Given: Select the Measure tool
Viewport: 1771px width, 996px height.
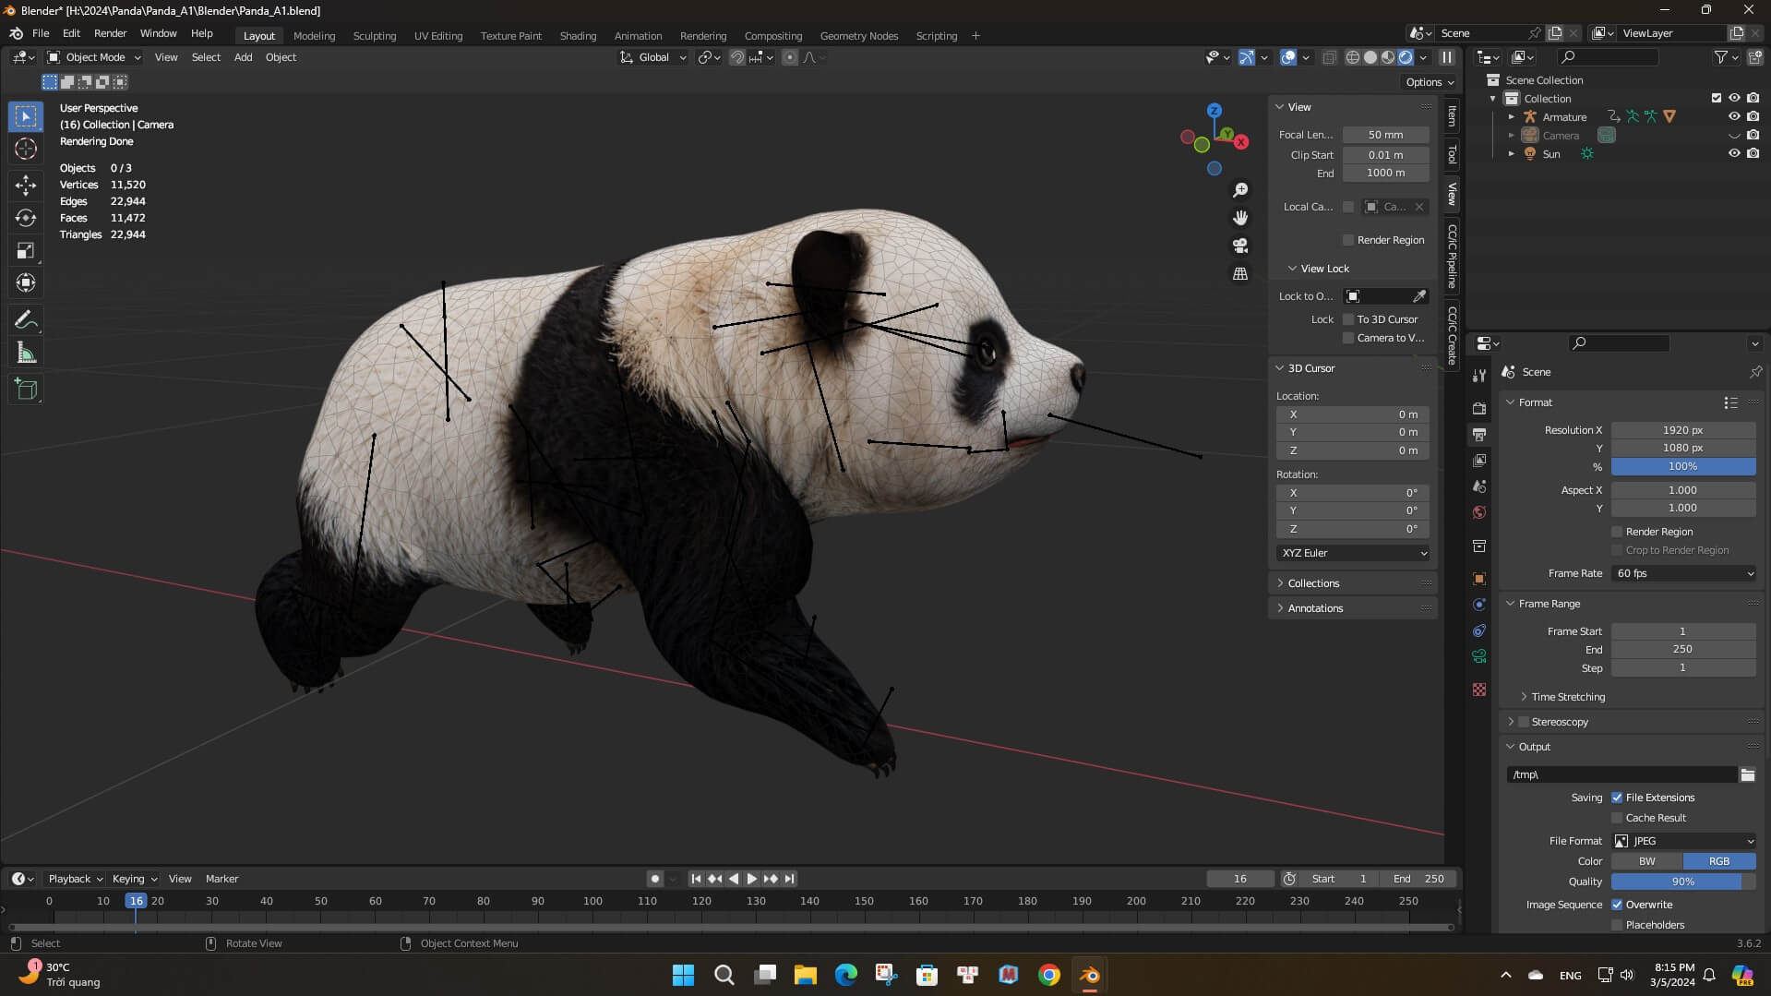Looking at the screenshot, I should (26, 353).
